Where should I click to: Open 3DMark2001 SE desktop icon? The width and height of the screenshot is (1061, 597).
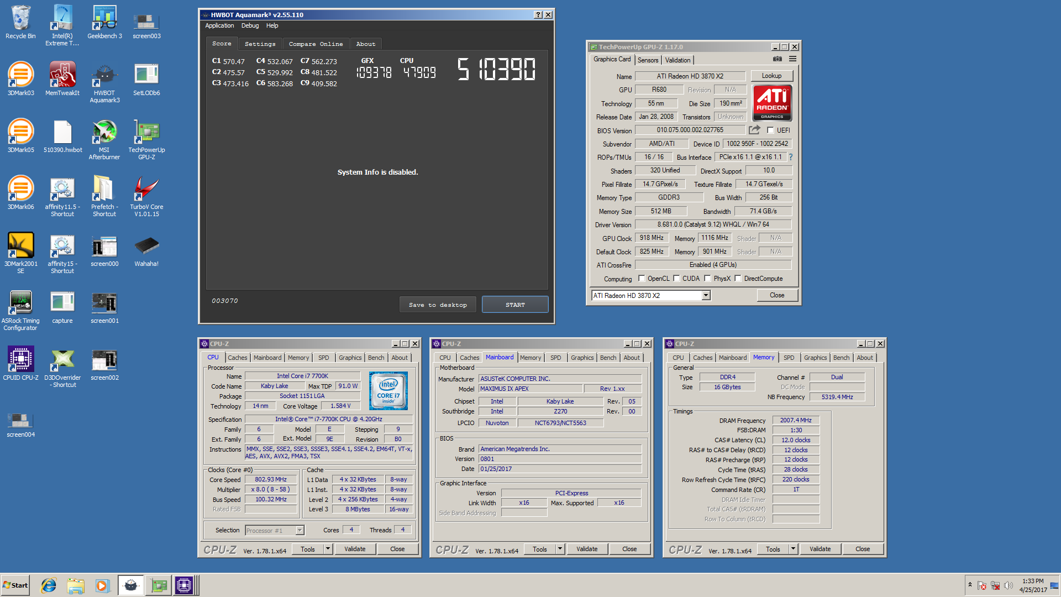[x=20, y=253]
